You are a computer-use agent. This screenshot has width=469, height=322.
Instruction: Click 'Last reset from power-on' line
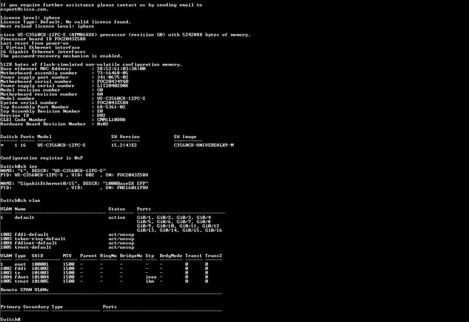coord(35,43)
